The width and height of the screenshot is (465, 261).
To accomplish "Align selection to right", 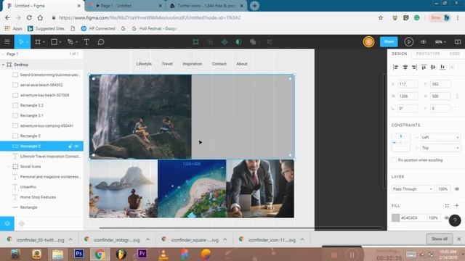I will click(414, 67).
